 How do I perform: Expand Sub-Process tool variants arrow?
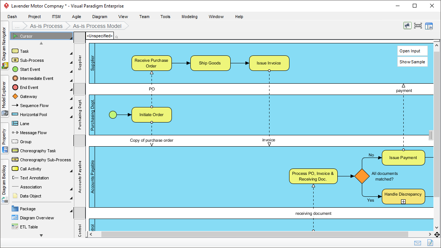[x=71, y=63]
